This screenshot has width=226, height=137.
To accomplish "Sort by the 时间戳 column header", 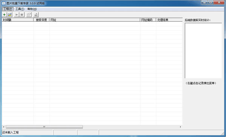I will pyautogui.click(x=18, y=20).
